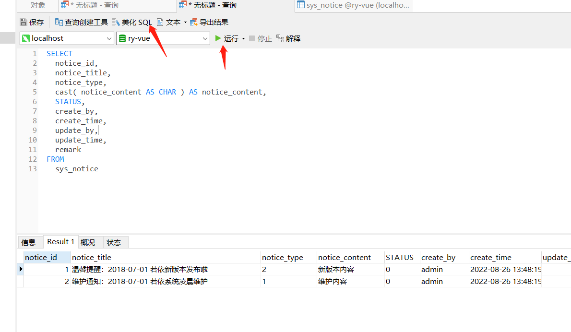
Task: Expand the Text (文本) dropdown arrow
Action: (x=185, y=22)
